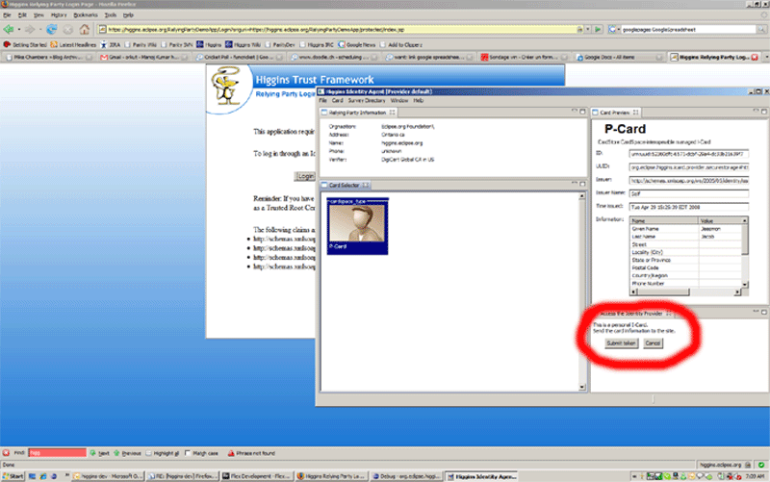This screenshot has width=770, height=482.
Task: Open the Latest Headlines feed bookmark
Action: (73, 44)
